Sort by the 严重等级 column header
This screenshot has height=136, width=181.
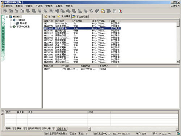pyautogui.click(x=82, y=21)
